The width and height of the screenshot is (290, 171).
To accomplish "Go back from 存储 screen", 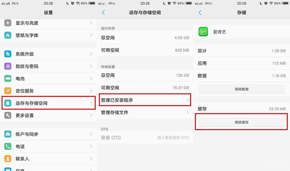I will 200,12.
